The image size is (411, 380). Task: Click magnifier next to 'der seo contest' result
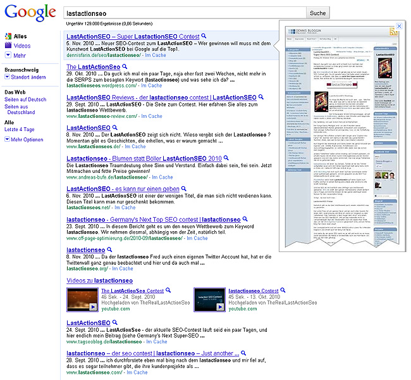coord(243,353)
